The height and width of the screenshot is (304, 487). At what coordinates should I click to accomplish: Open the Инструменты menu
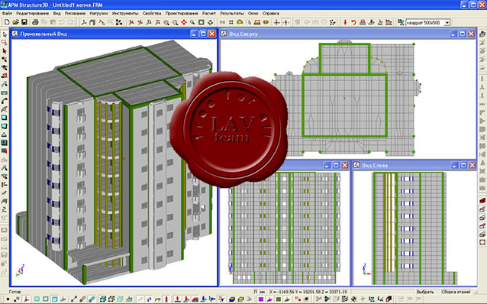pos(125,13)
